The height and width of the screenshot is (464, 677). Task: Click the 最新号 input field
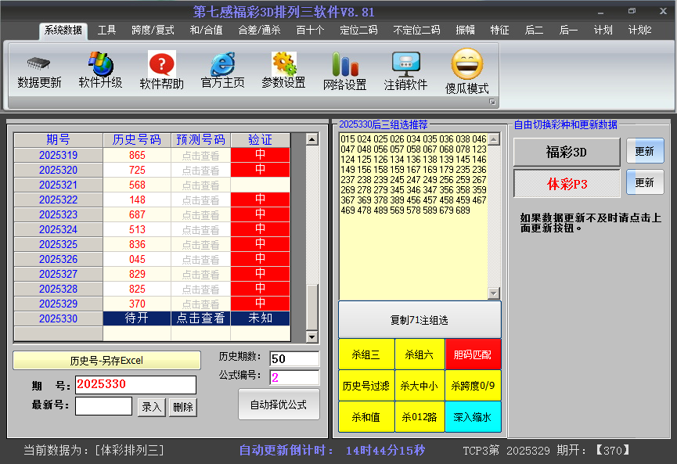tap(103, 406)
